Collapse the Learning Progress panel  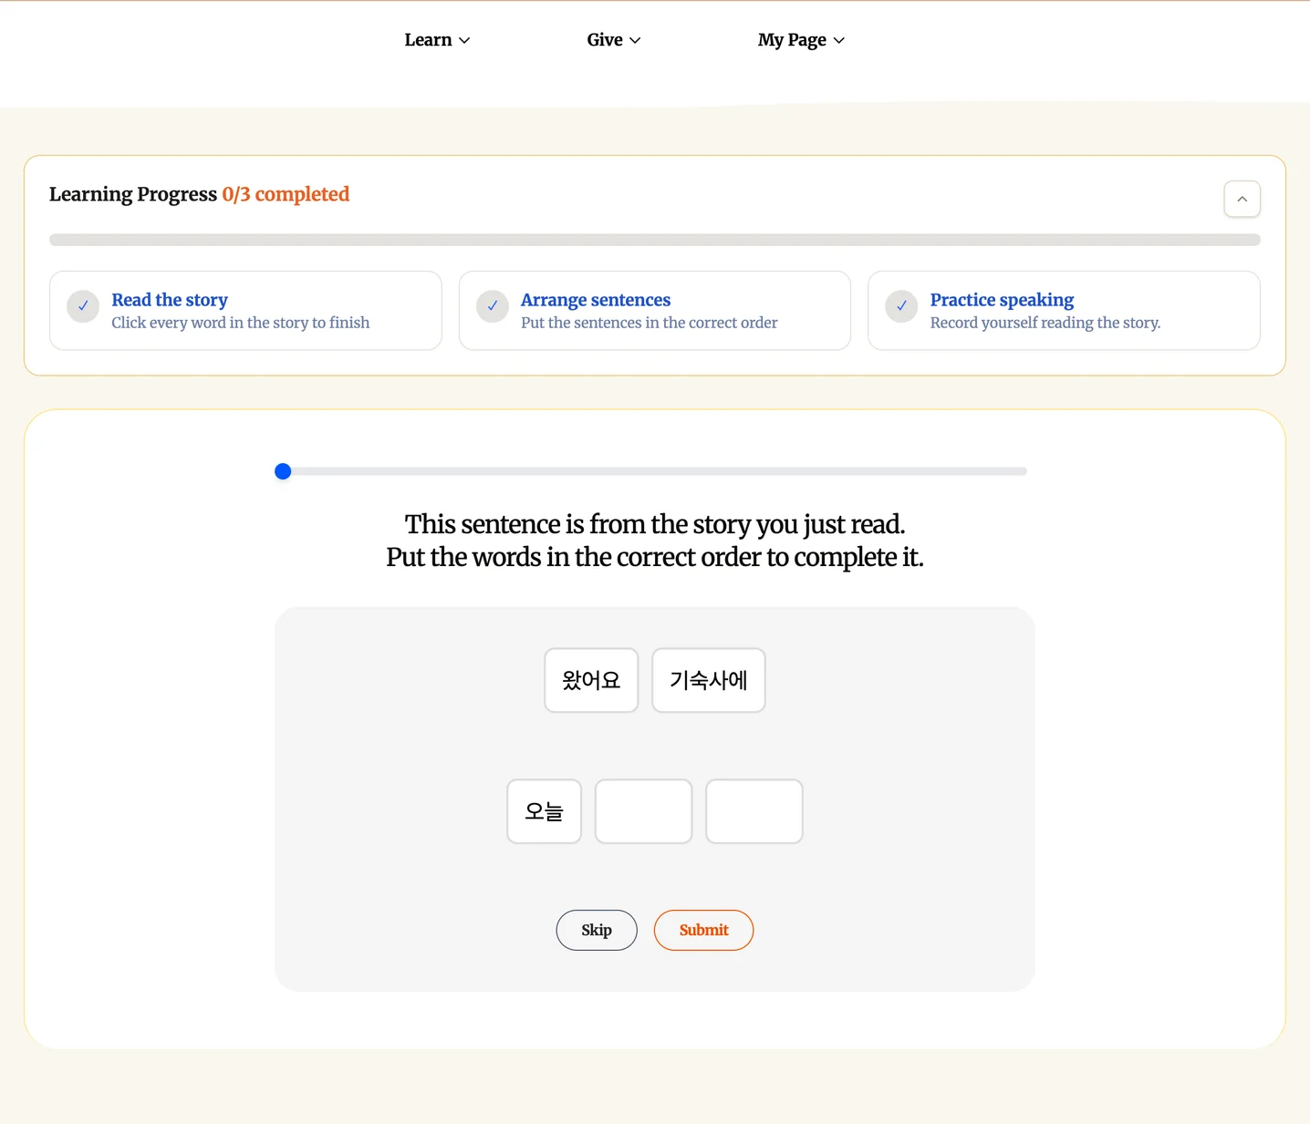click(1242, 199)
